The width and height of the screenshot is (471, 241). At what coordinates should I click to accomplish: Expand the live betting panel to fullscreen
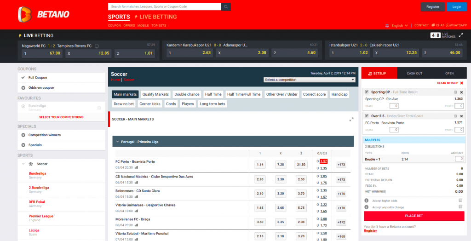click(461, 35)
